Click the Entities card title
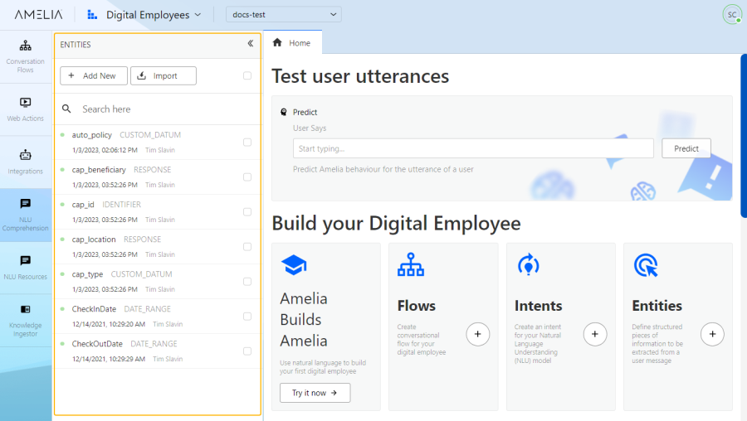The width and height of the screenshot is (747, 421). click(657, 306)
